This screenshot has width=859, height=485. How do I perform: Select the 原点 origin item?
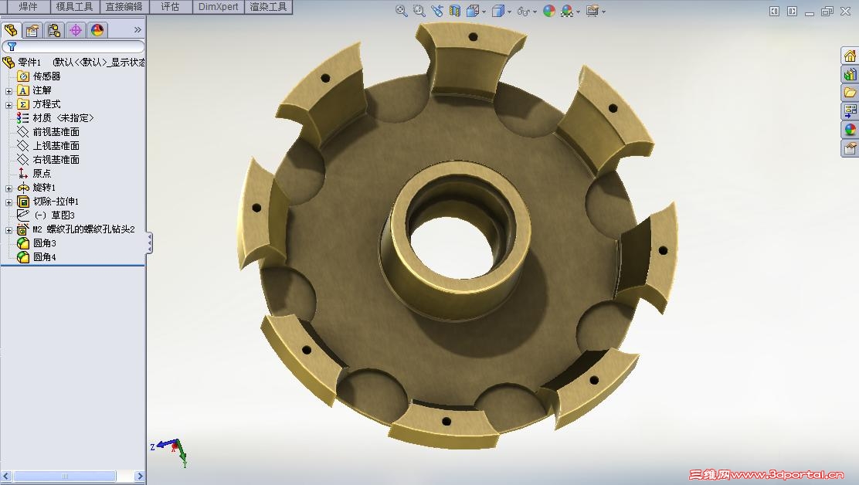[x=42, y=174]
